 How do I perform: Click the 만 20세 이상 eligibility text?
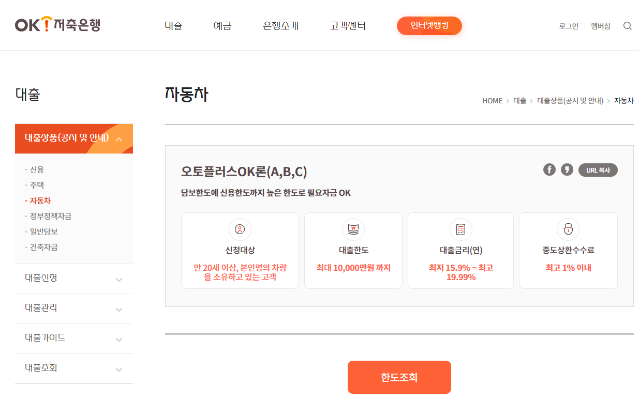click(240, 272)
